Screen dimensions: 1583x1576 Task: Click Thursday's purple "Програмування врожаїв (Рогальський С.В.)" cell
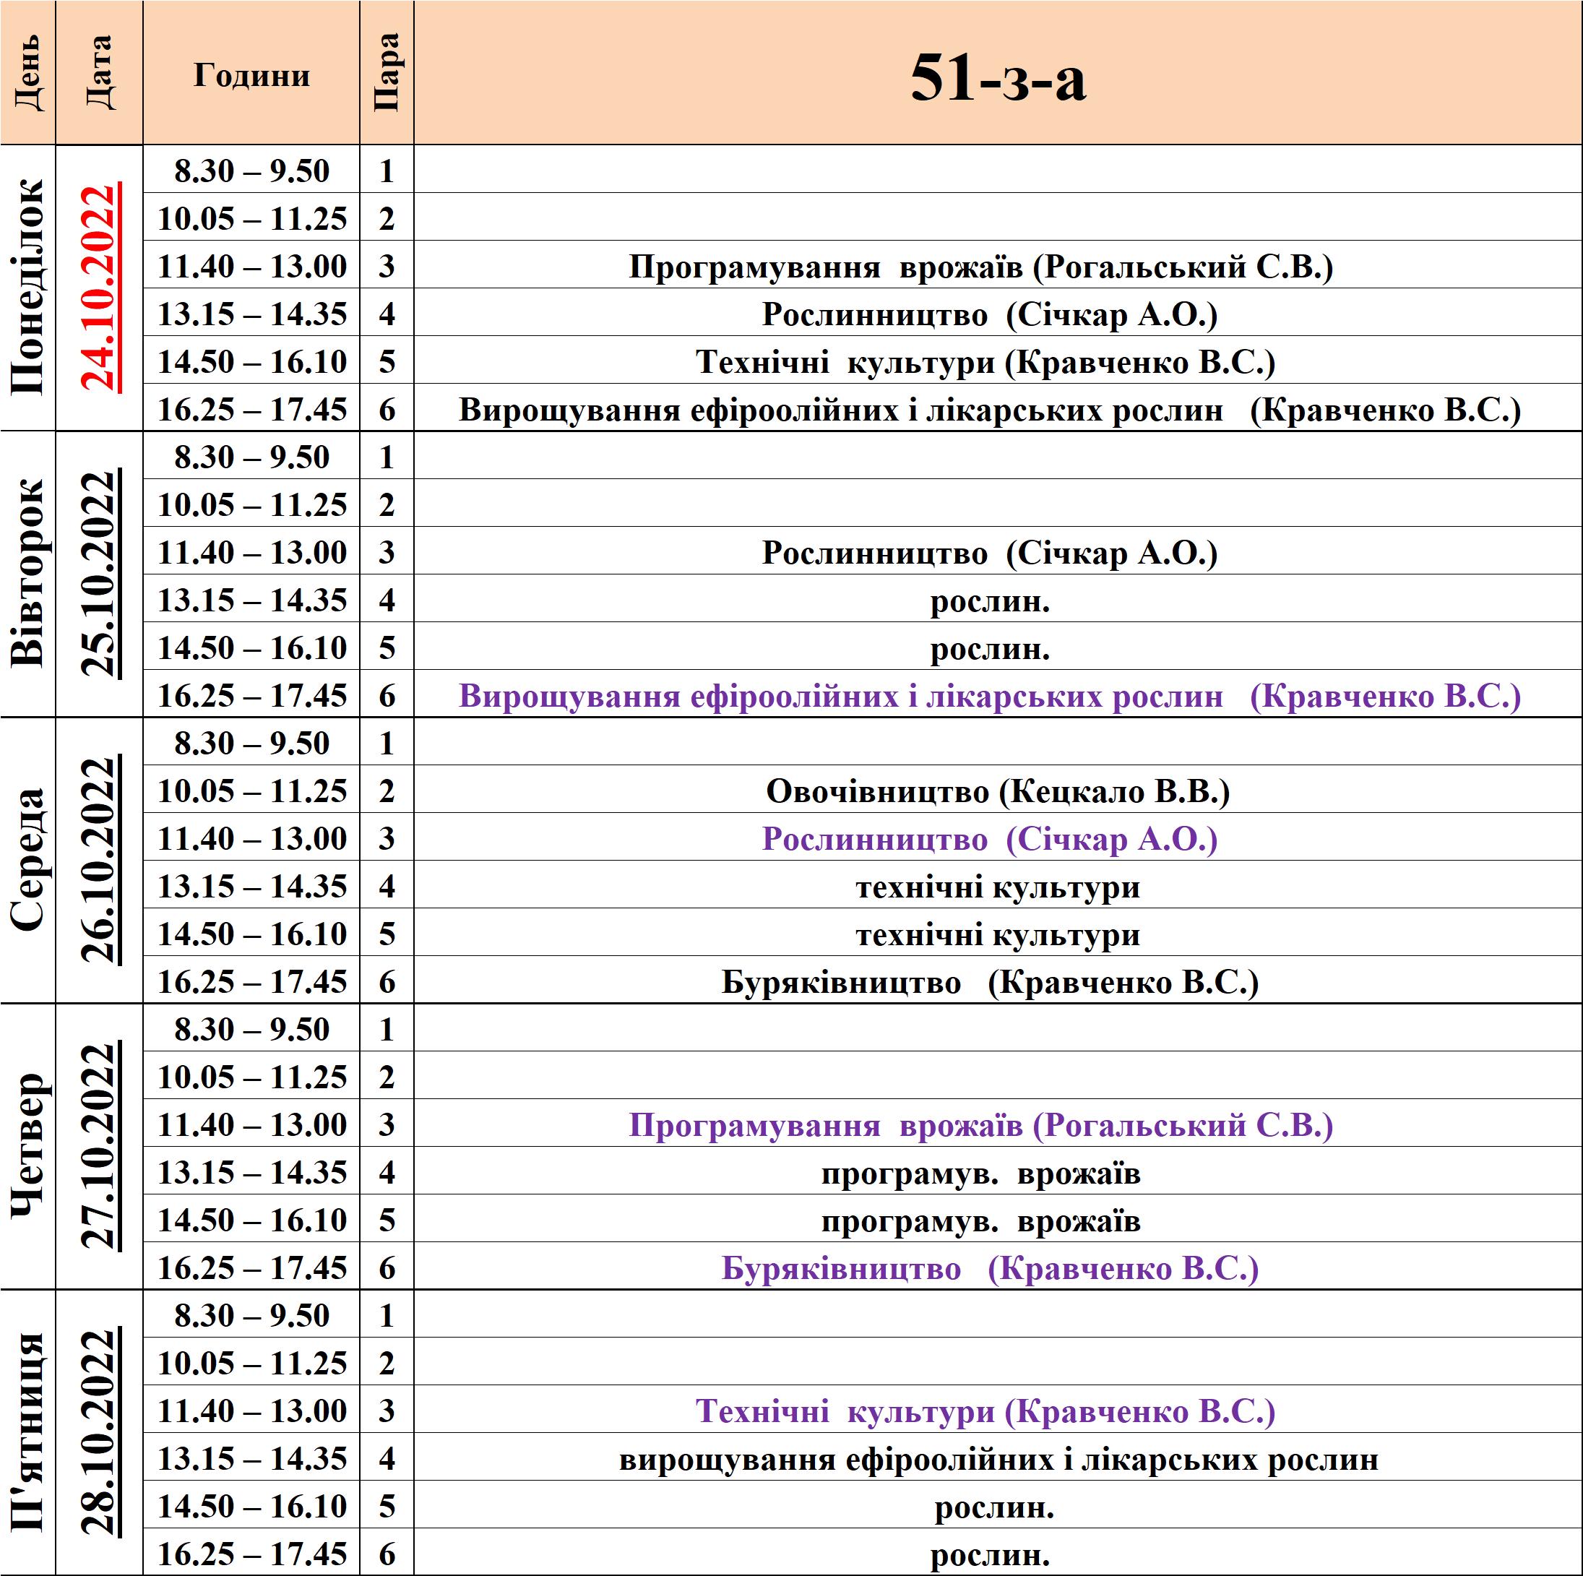click(998, 1123)
